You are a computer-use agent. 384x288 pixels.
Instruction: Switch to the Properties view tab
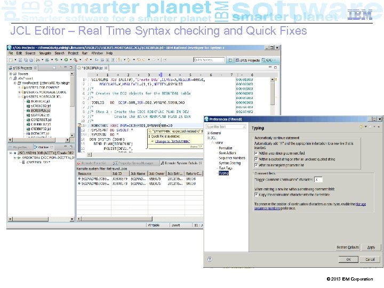click(19, 147)
